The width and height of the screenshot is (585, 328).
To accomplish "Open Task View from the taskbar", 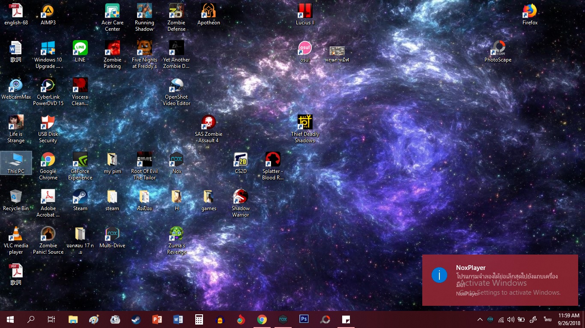I will pos(51,319).
